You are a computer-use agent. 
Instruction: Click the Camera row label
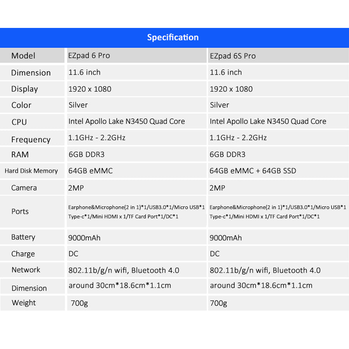pos(24,188)
